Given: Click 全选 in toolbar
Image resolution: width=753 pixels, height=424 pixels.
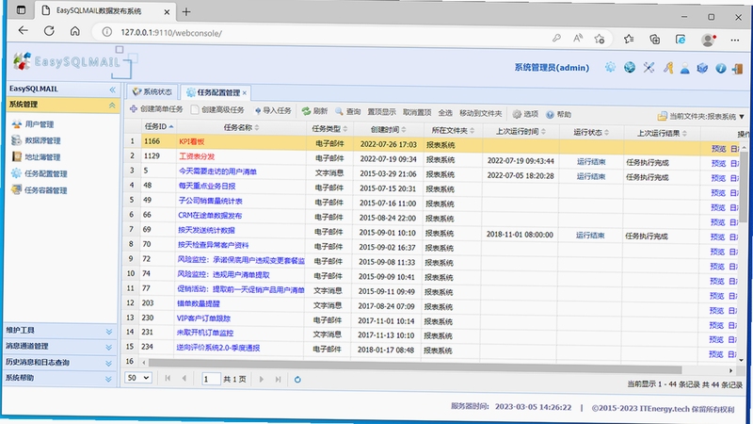Looking at the screenshot, I should [x=445, y=113].
